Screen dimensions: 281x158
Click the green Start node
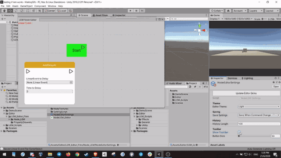click(x=77, y=50)
